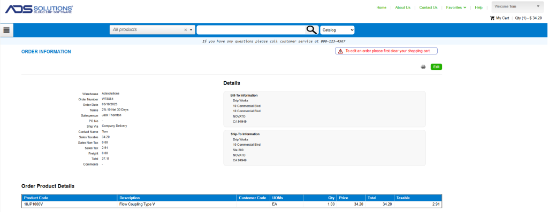This screenshot has width=548, height=212.
Task: Click Ste 200 in ship-to address
Action: [x=238, y=150]
